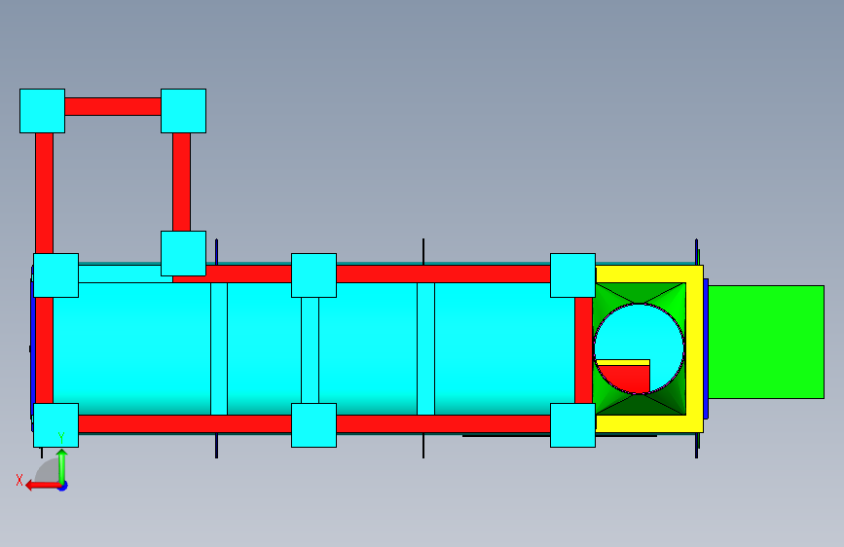844x547 pixels.
Task: Select the narrow cyan strip between the center pads
Action: 310,350
